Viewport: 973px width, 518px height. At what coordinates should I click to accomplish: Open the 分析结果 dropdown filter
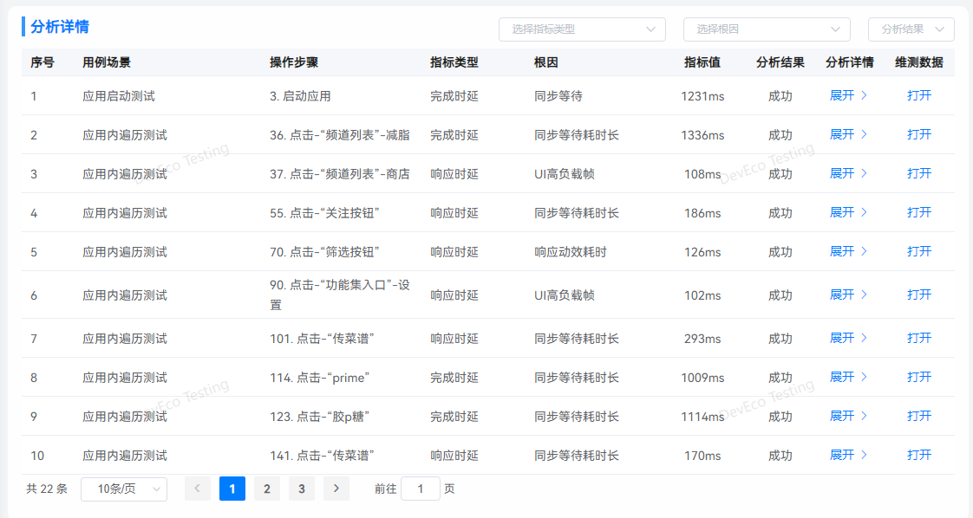911,29
